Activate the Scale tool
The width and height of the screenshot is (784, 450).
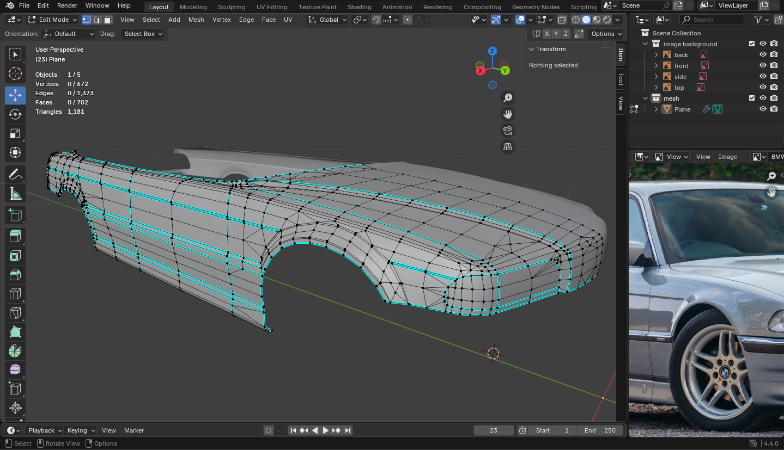tap(15, 133)
